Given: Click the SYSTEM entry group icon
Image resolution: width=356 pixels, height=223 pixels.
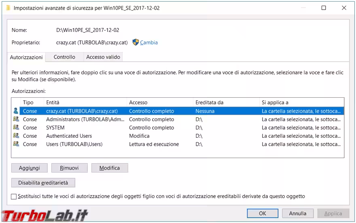Looking at the screenshot, I should pos(16,128).
